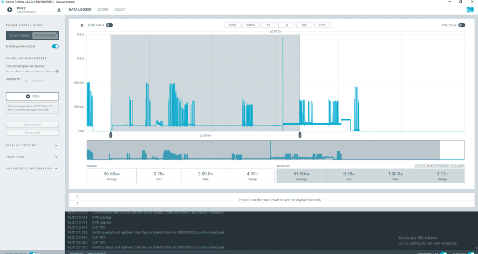
Task: Disable the Enable power output switch
Action: [x=55, y=46]
